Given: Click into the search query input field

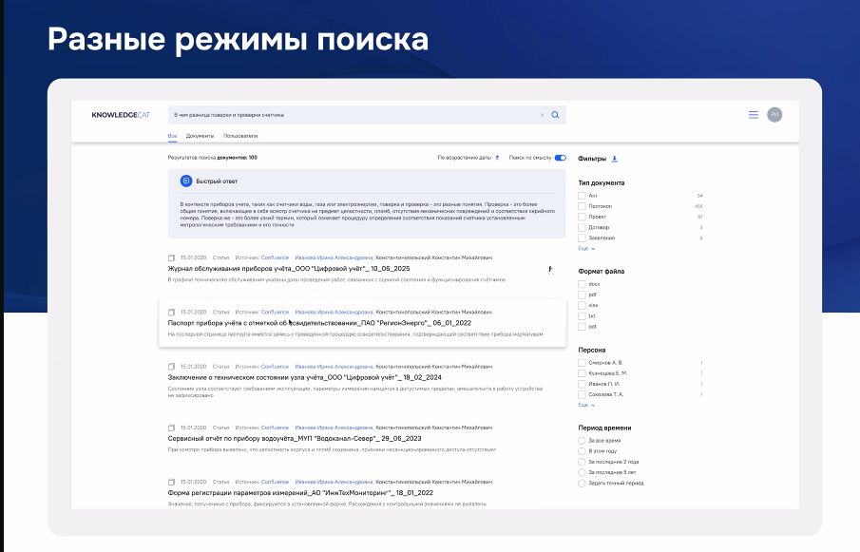Looking at the screenshot, I should click(x=352, y=115).
